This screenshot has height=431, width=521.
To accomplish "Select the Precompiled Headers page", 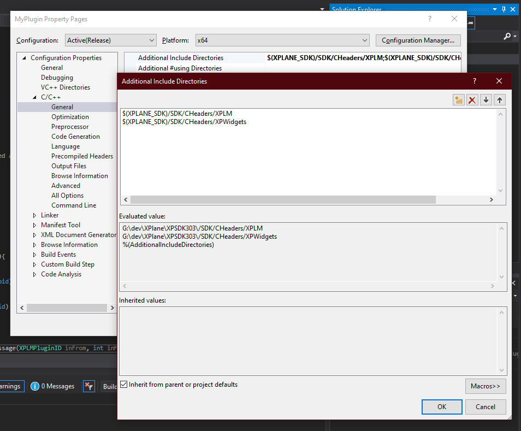I will [82, 156].
